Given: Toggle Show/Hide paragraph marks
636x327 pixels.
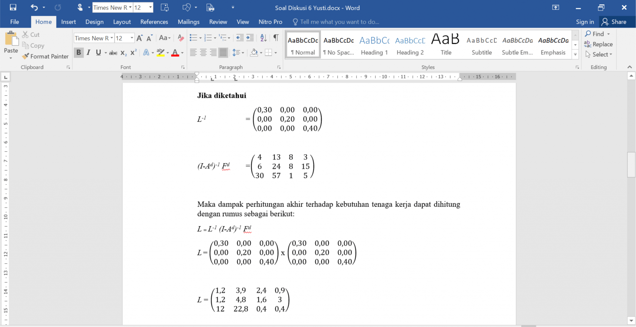Looking at the screenshot, I should pos(276,38).
